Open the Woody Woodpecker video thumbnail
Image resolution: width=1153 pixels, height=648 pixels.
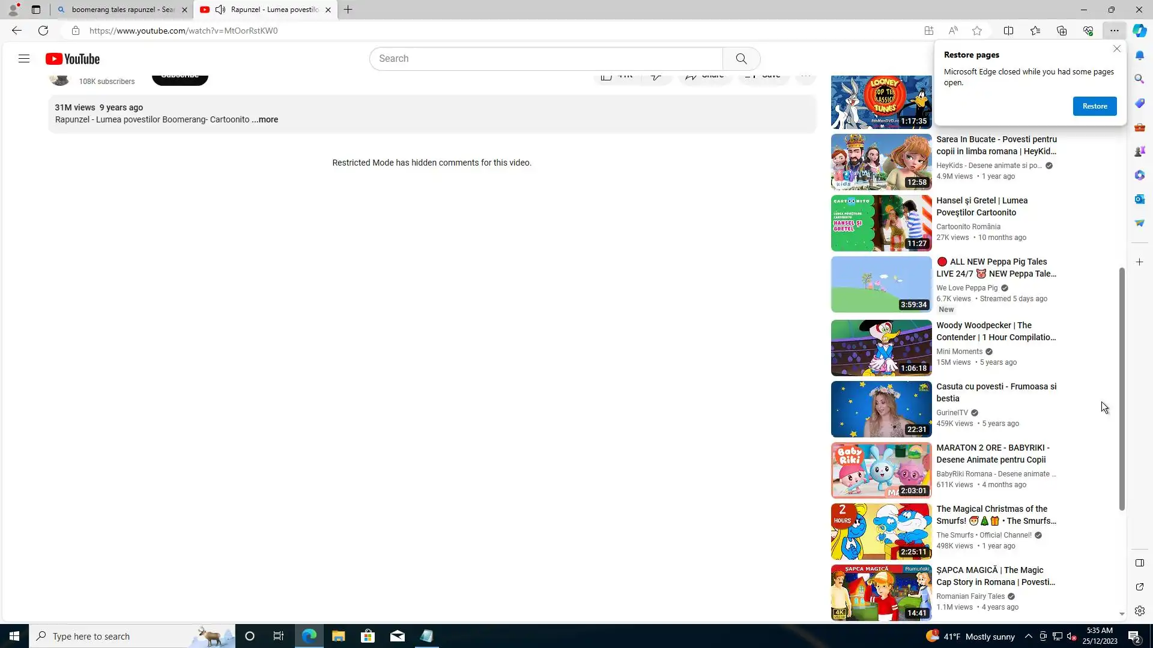[881, 348]
